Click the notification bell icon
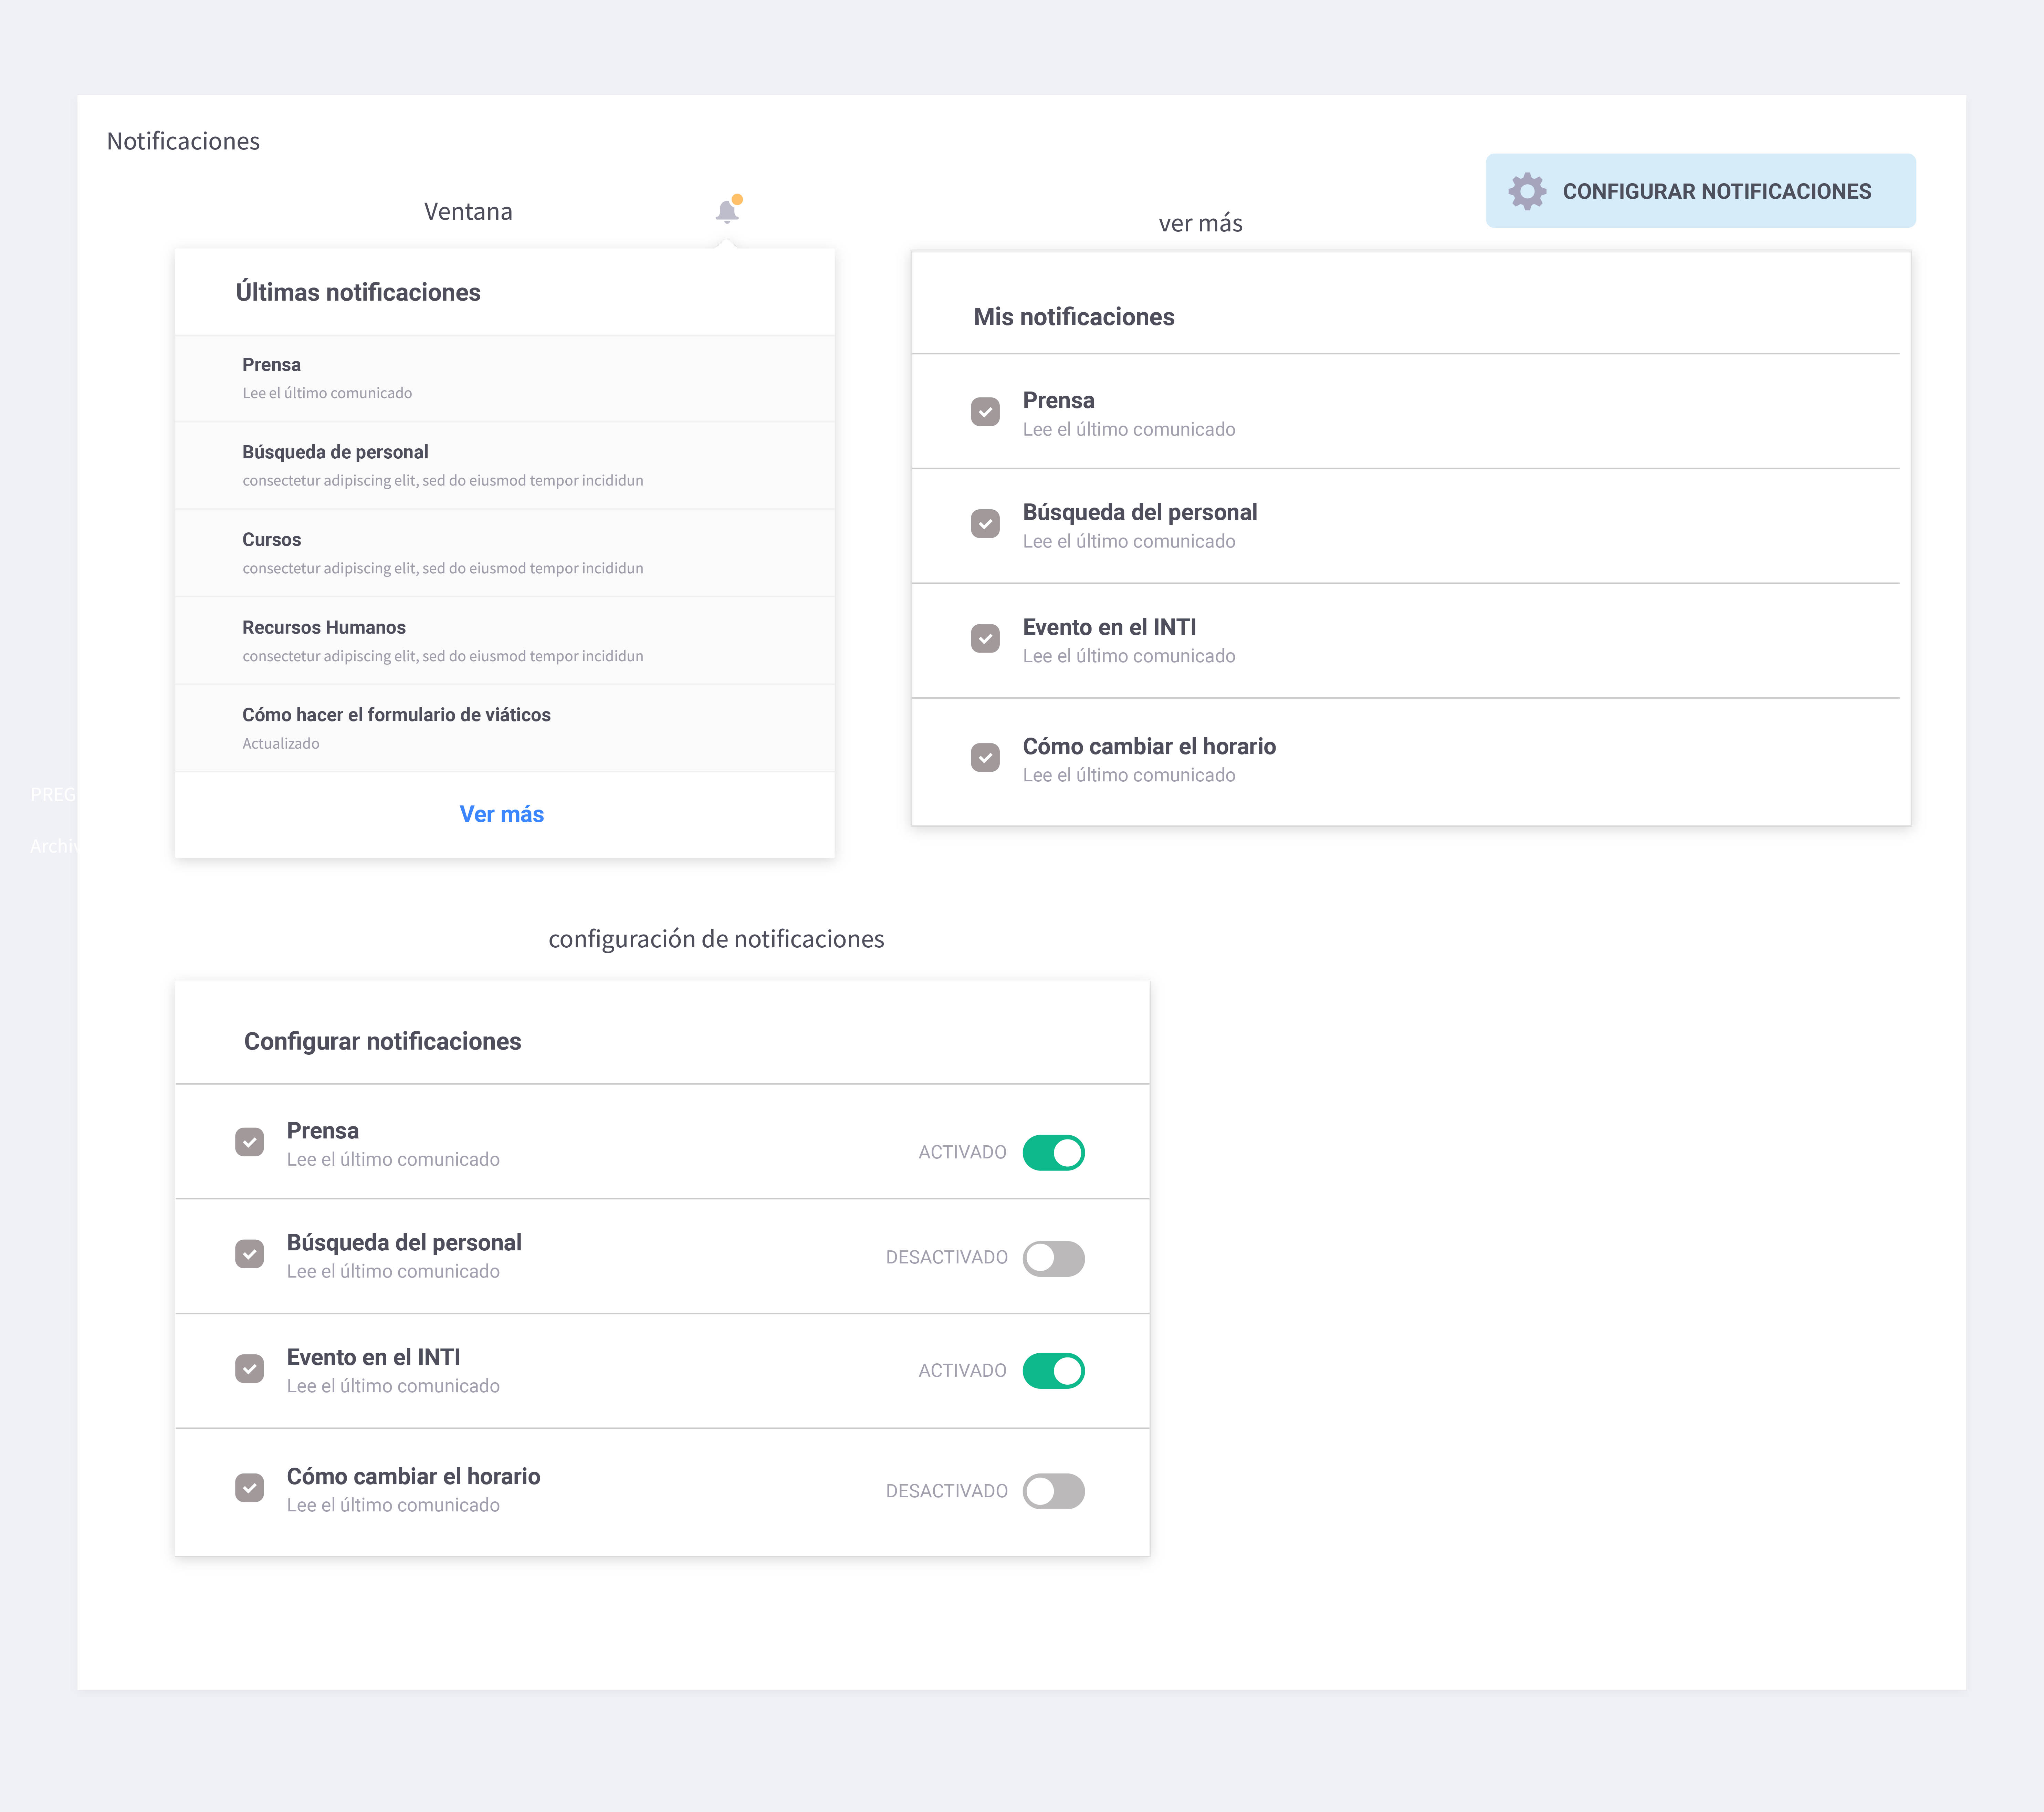 [x=727, y=211]
